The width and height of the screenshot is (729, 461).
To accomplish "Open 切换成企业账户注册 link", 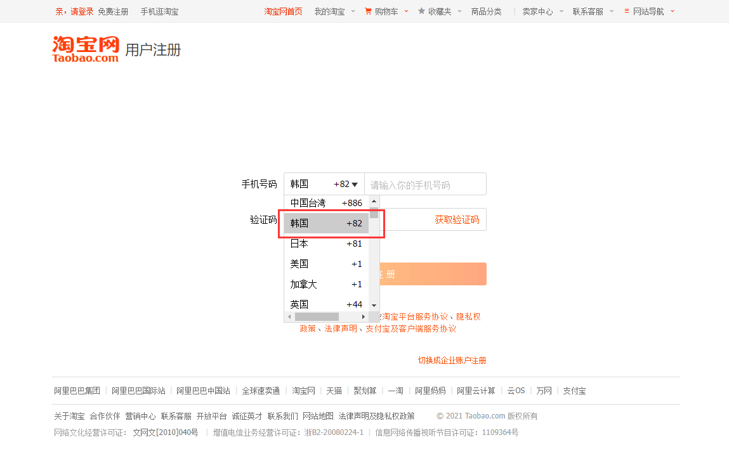I will 452,360.
